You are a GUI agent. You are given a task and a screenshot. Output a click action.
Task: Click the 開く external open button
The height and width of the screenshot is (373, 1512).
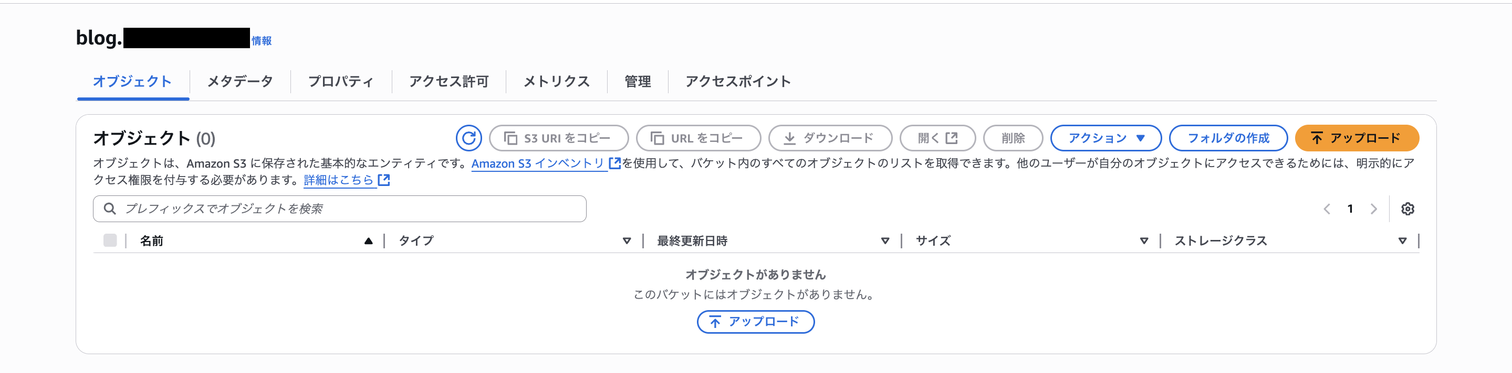tap(937, 138)
